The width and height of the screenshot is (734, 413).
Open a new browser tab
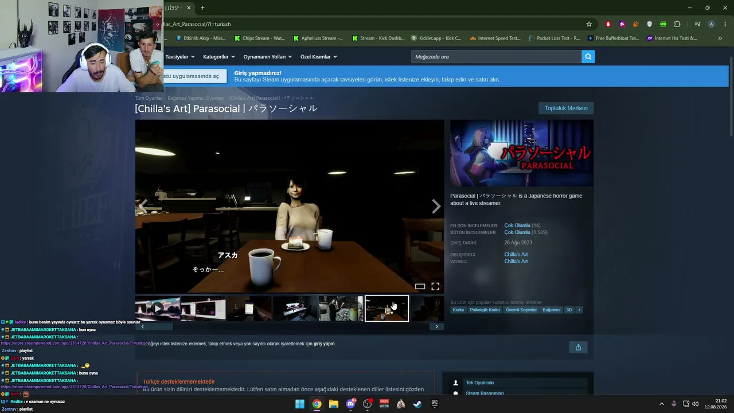pos(202,7)
